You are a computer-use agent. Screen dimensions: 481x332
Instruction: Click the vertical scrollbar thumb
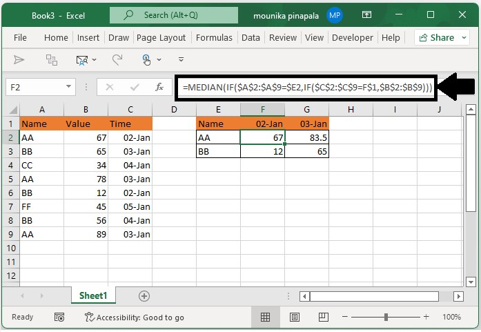click(x=471, y=163)
